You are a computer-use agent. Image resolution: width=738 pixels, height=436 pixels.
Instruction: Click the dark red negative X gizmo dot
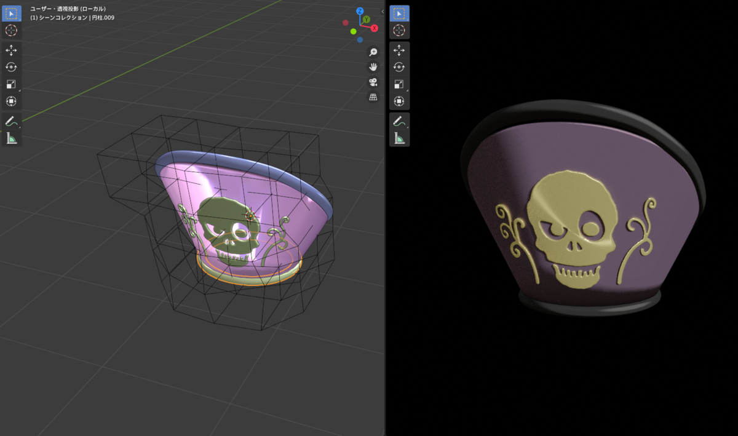click(x=345, y=22)
